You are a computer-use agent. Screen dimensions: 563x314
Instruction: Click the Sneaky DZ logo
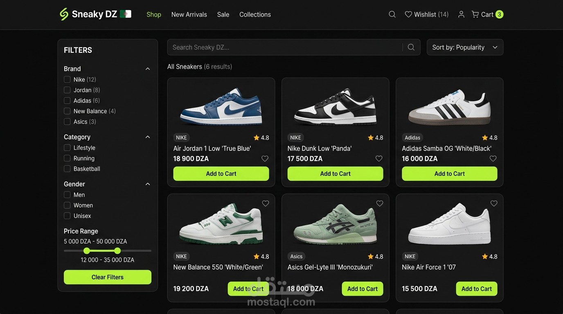95,14
